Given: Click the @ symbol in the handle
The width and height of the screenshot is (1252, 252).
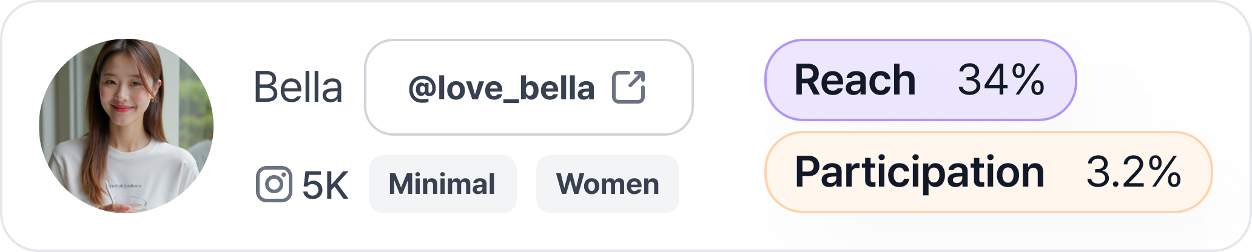Looking at the screenshot, I should point(420,88).
